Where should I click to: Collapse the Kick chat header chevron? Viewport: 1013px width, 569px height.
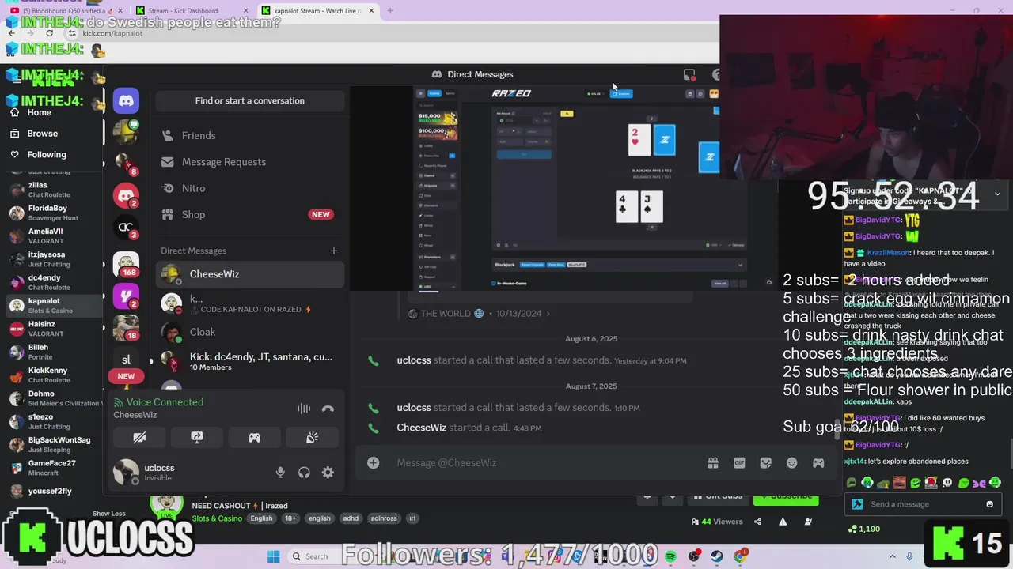point(997,194)
